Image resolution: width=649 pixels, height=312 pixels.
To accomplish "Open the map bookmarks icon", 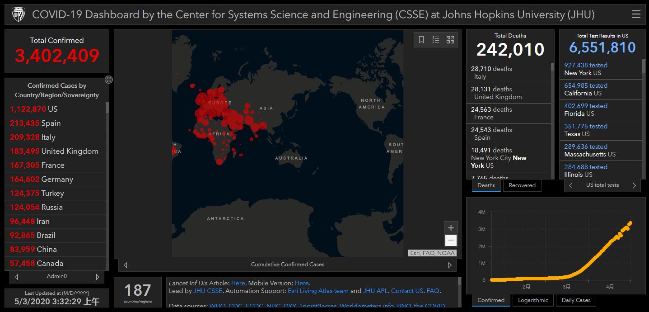I will pyautogui.click(x=421, y=40).
